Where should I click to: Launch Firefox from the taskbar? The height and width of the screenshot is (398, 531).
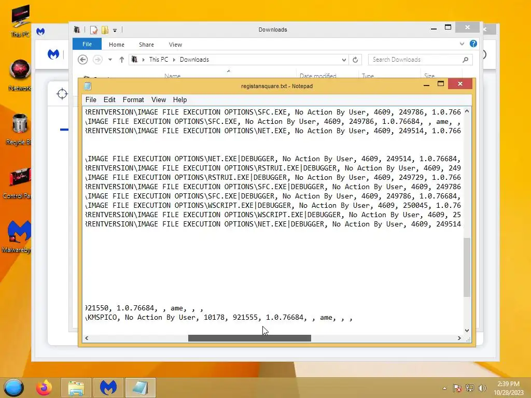tap(44, 388)
